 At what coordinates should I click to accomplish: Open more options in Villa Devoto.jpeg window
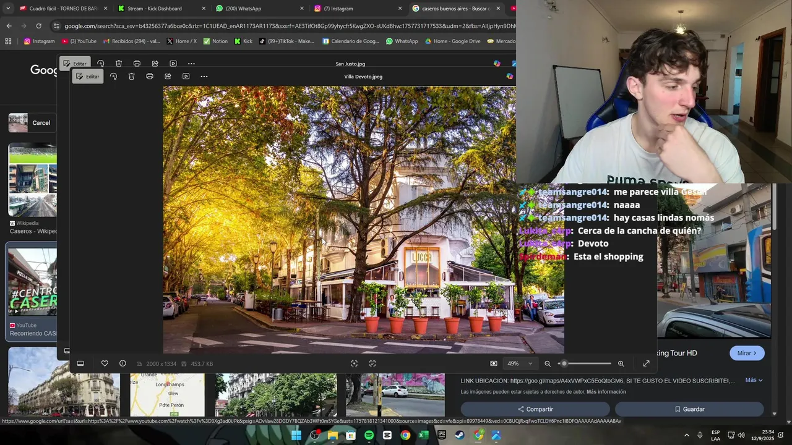point(204,77)
